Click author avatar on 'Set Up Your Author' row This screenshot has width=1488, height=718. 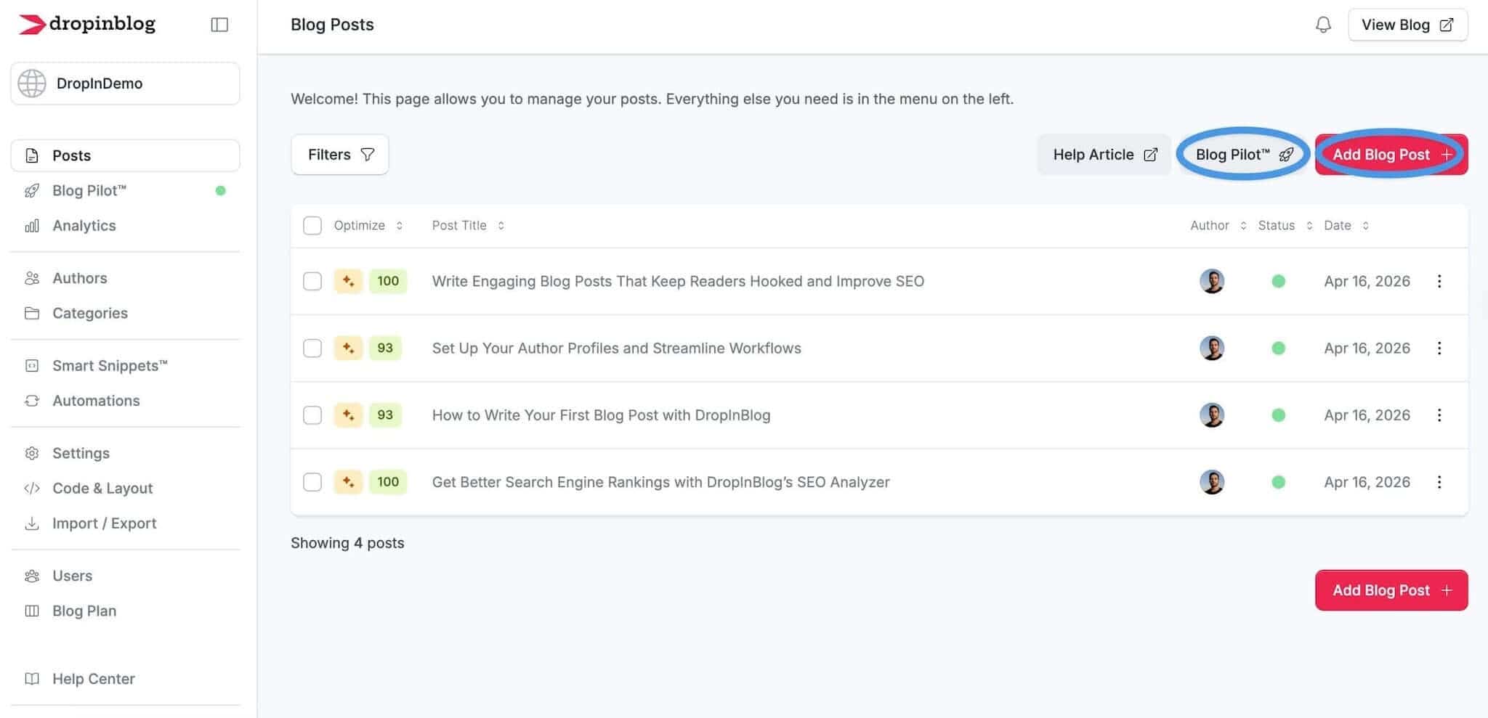click(1212, 348)
